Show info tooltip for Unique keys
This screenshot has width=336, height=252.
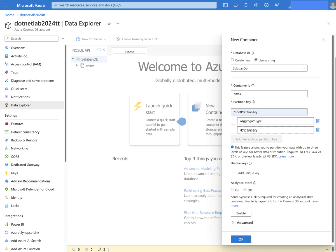[x=250, y=163]
